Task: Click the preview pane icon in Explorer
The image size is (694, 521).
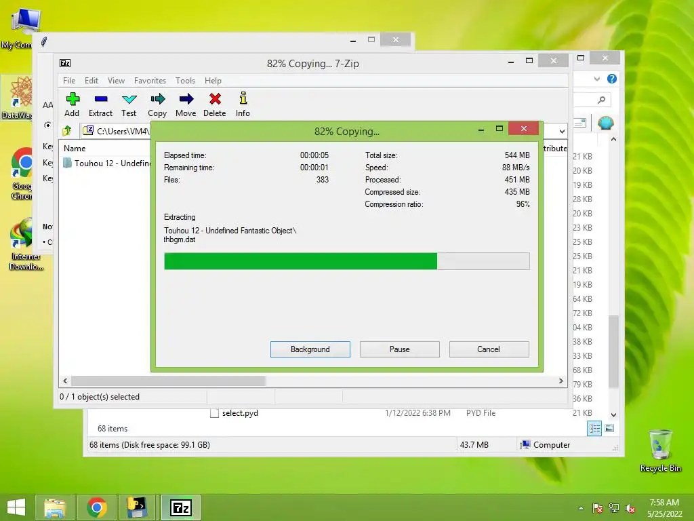Action: pyautogui.click(x=579, y=123)
